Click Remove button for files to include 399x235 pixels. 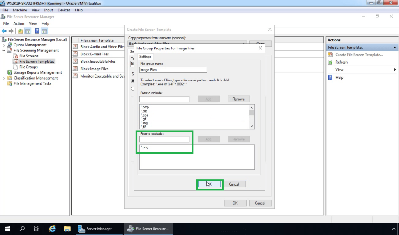coord(238,99)
